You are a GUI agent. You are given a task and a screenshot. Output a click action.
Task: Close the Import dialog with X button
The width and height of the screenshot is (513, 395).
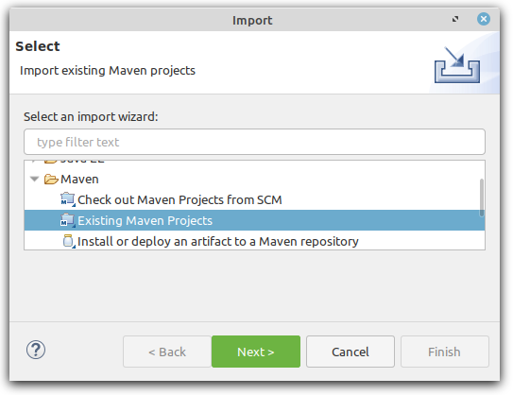coord(484,19)
